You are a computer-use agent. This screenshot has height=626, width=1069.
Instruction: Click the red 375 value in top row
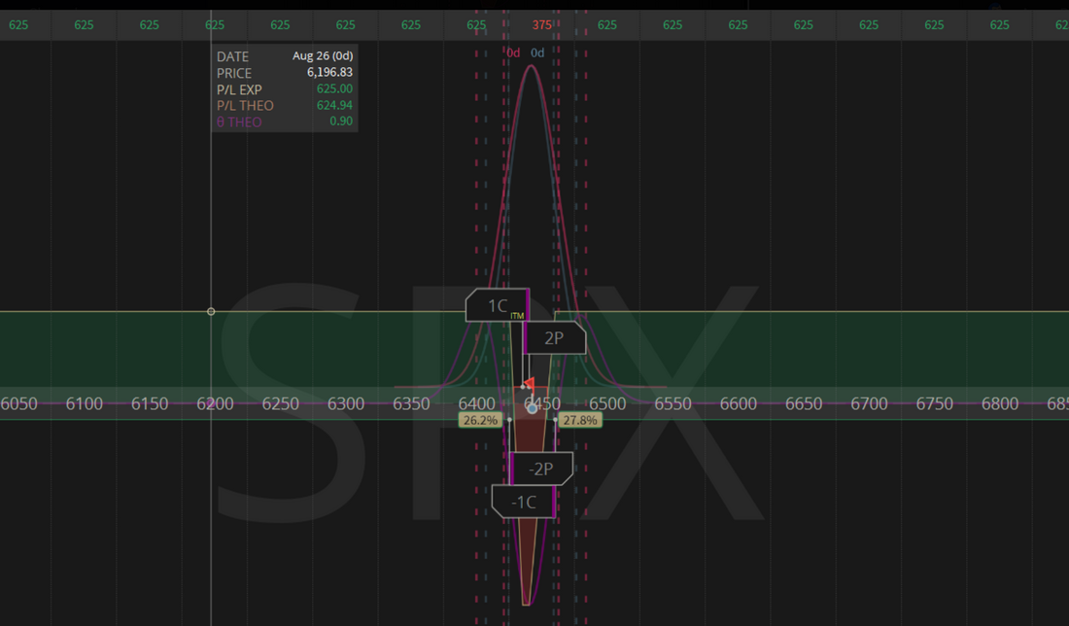click(x=542, y=24)
